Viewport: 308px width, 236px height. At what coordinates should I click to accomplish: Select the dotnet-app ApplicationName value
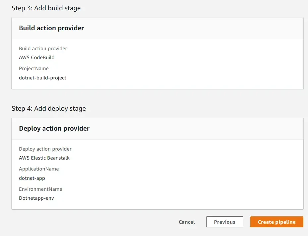coord(32,178)
